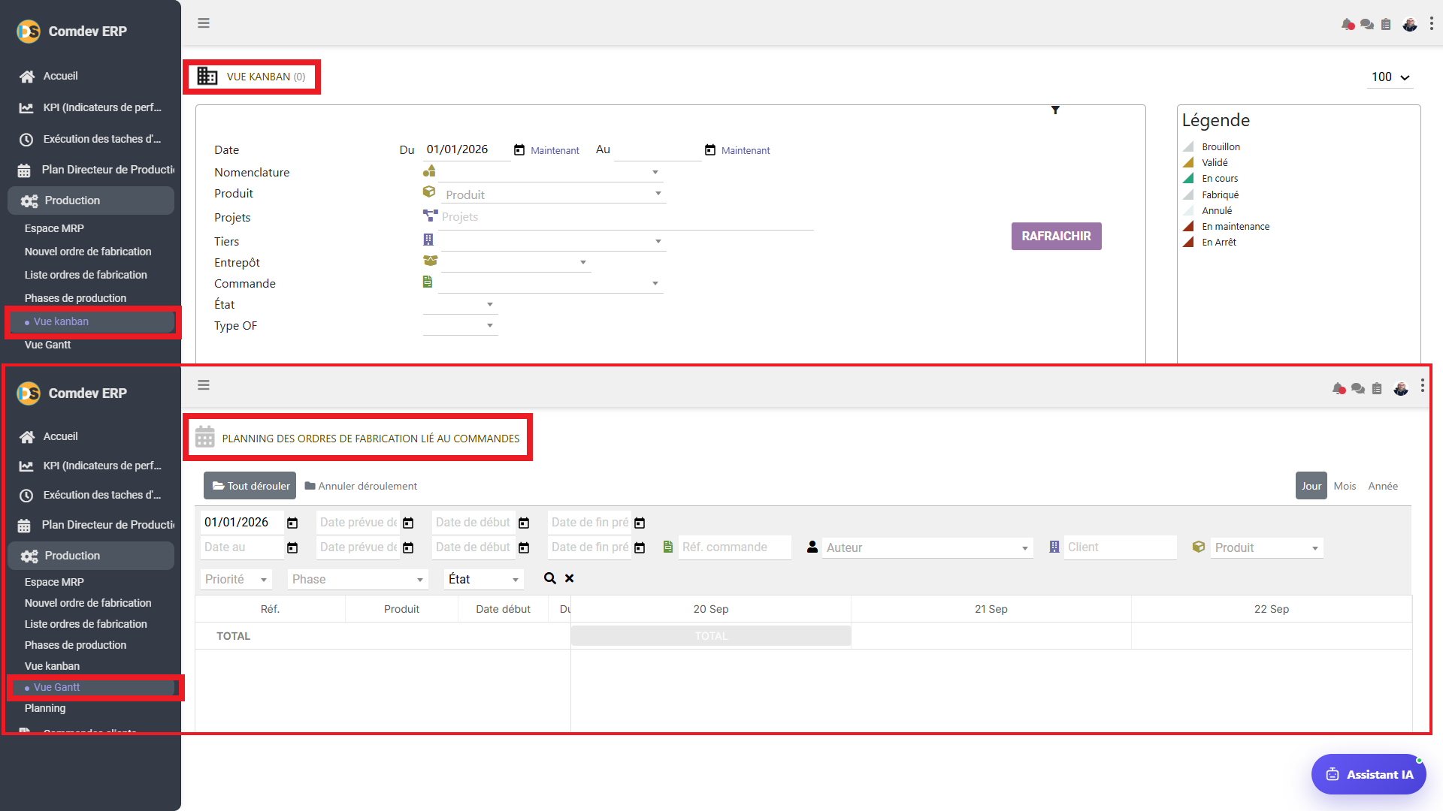
Task: Click the RAFRAICHIR button
Action: pyautogui.click(x=1056, y=236)
